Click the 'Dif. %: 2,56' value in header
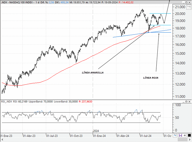 click(x=47, y=2)
